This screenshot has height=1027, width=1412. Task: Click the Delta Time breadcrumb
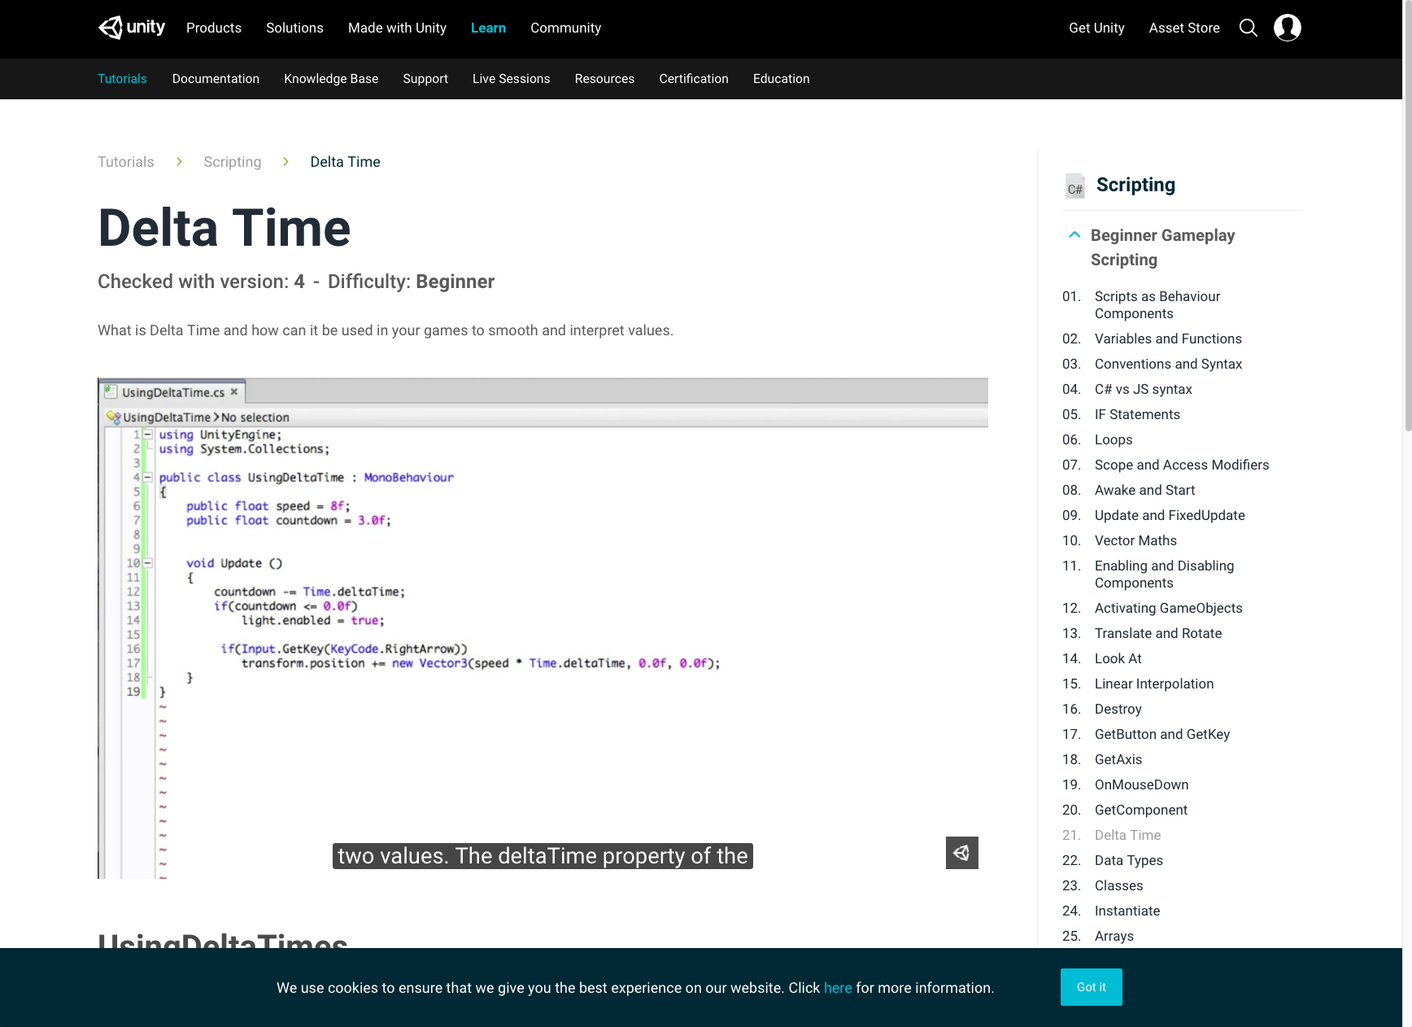click(x=345, y=162)
